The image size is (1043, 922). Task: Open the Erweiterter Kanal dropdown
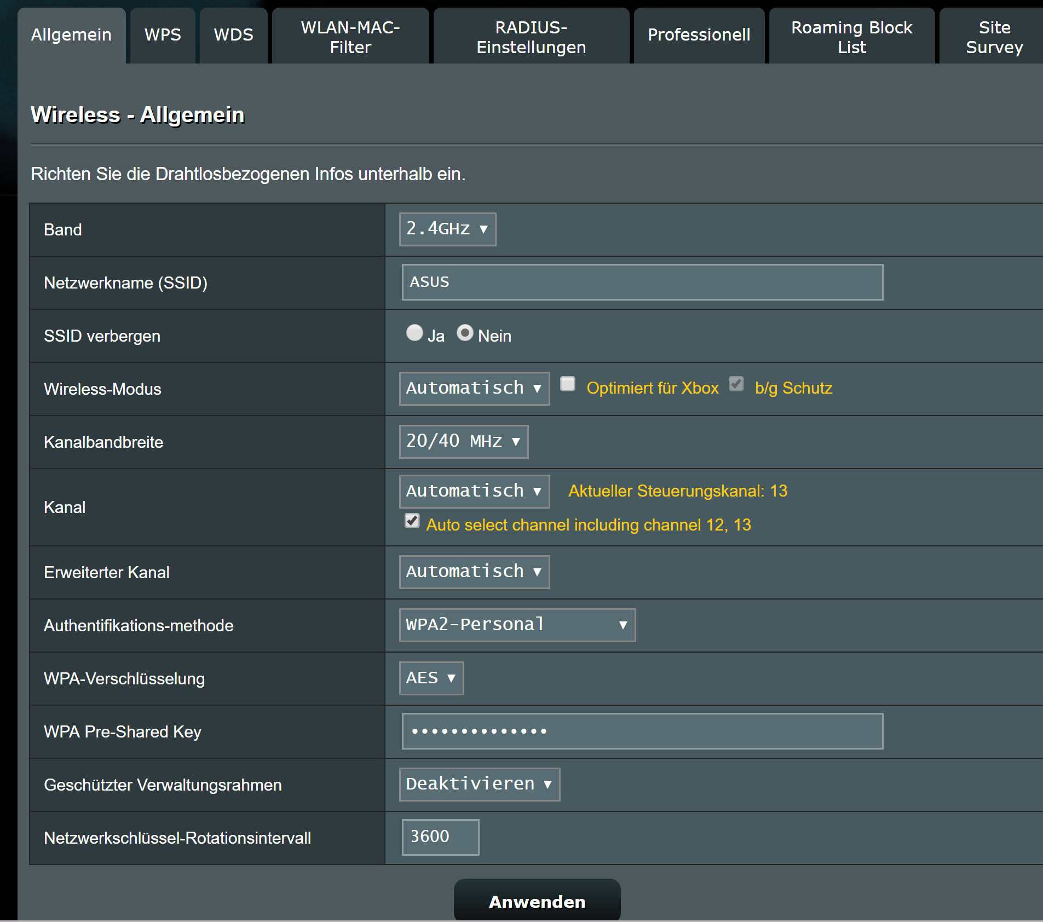[474, 572]
